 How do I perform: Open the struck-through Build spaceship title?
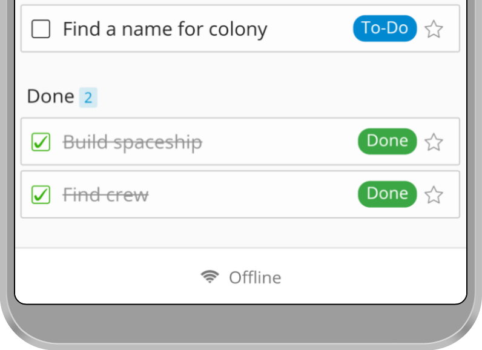pos(133,142)
